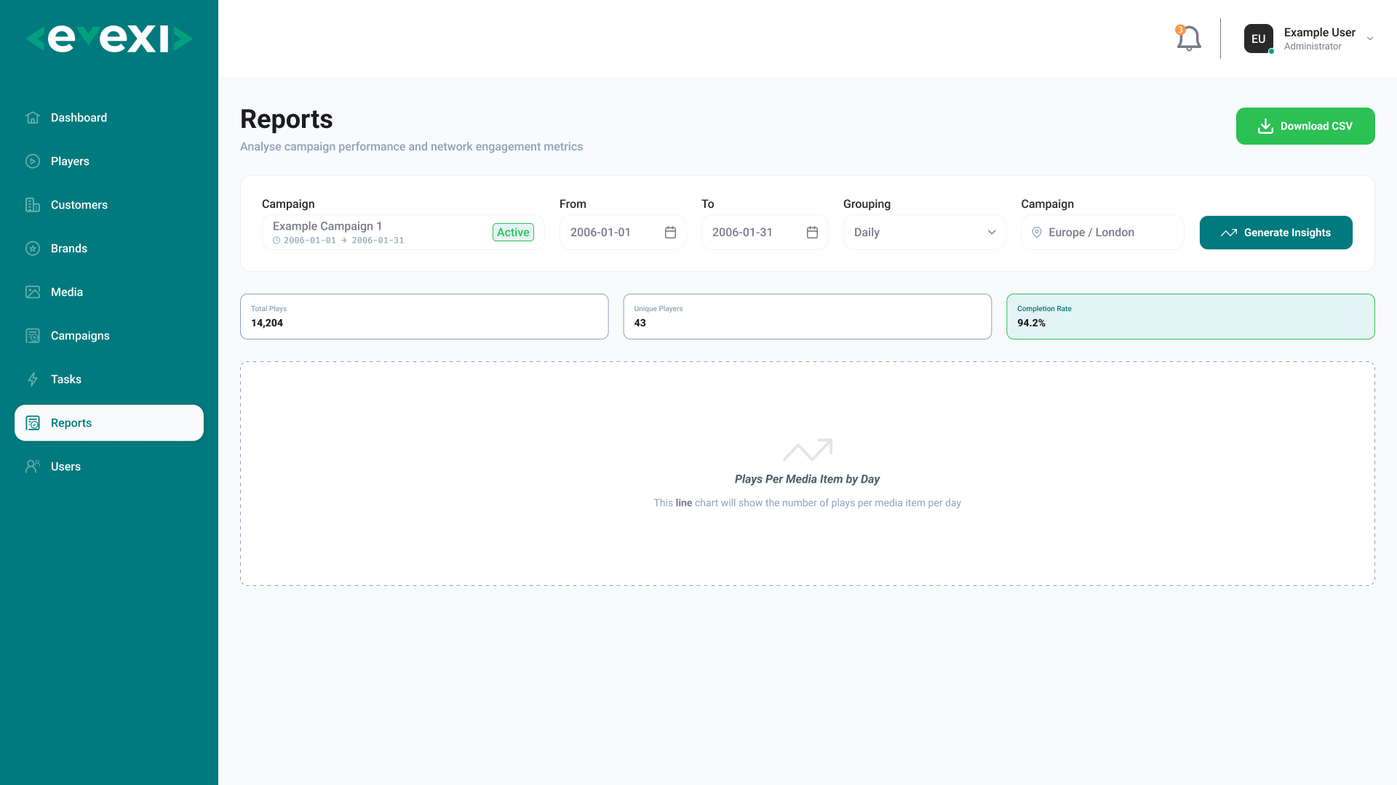This screenshot has width=1397, height=785.
Task: Click the Example User name text
Action: tap(1319, 33)
